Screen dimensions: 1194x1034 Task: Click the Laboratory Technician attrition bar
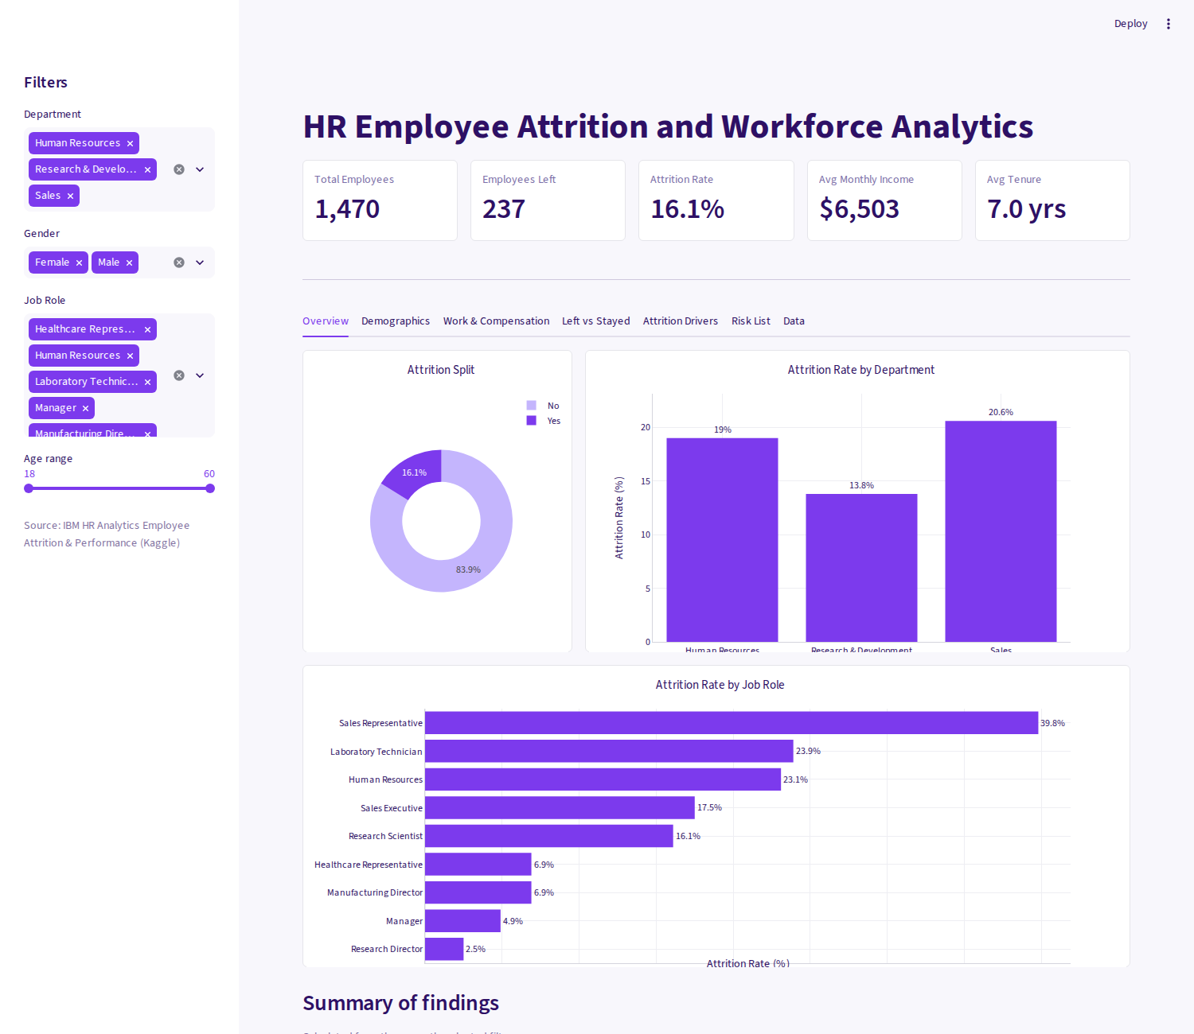tap(609, 751)
